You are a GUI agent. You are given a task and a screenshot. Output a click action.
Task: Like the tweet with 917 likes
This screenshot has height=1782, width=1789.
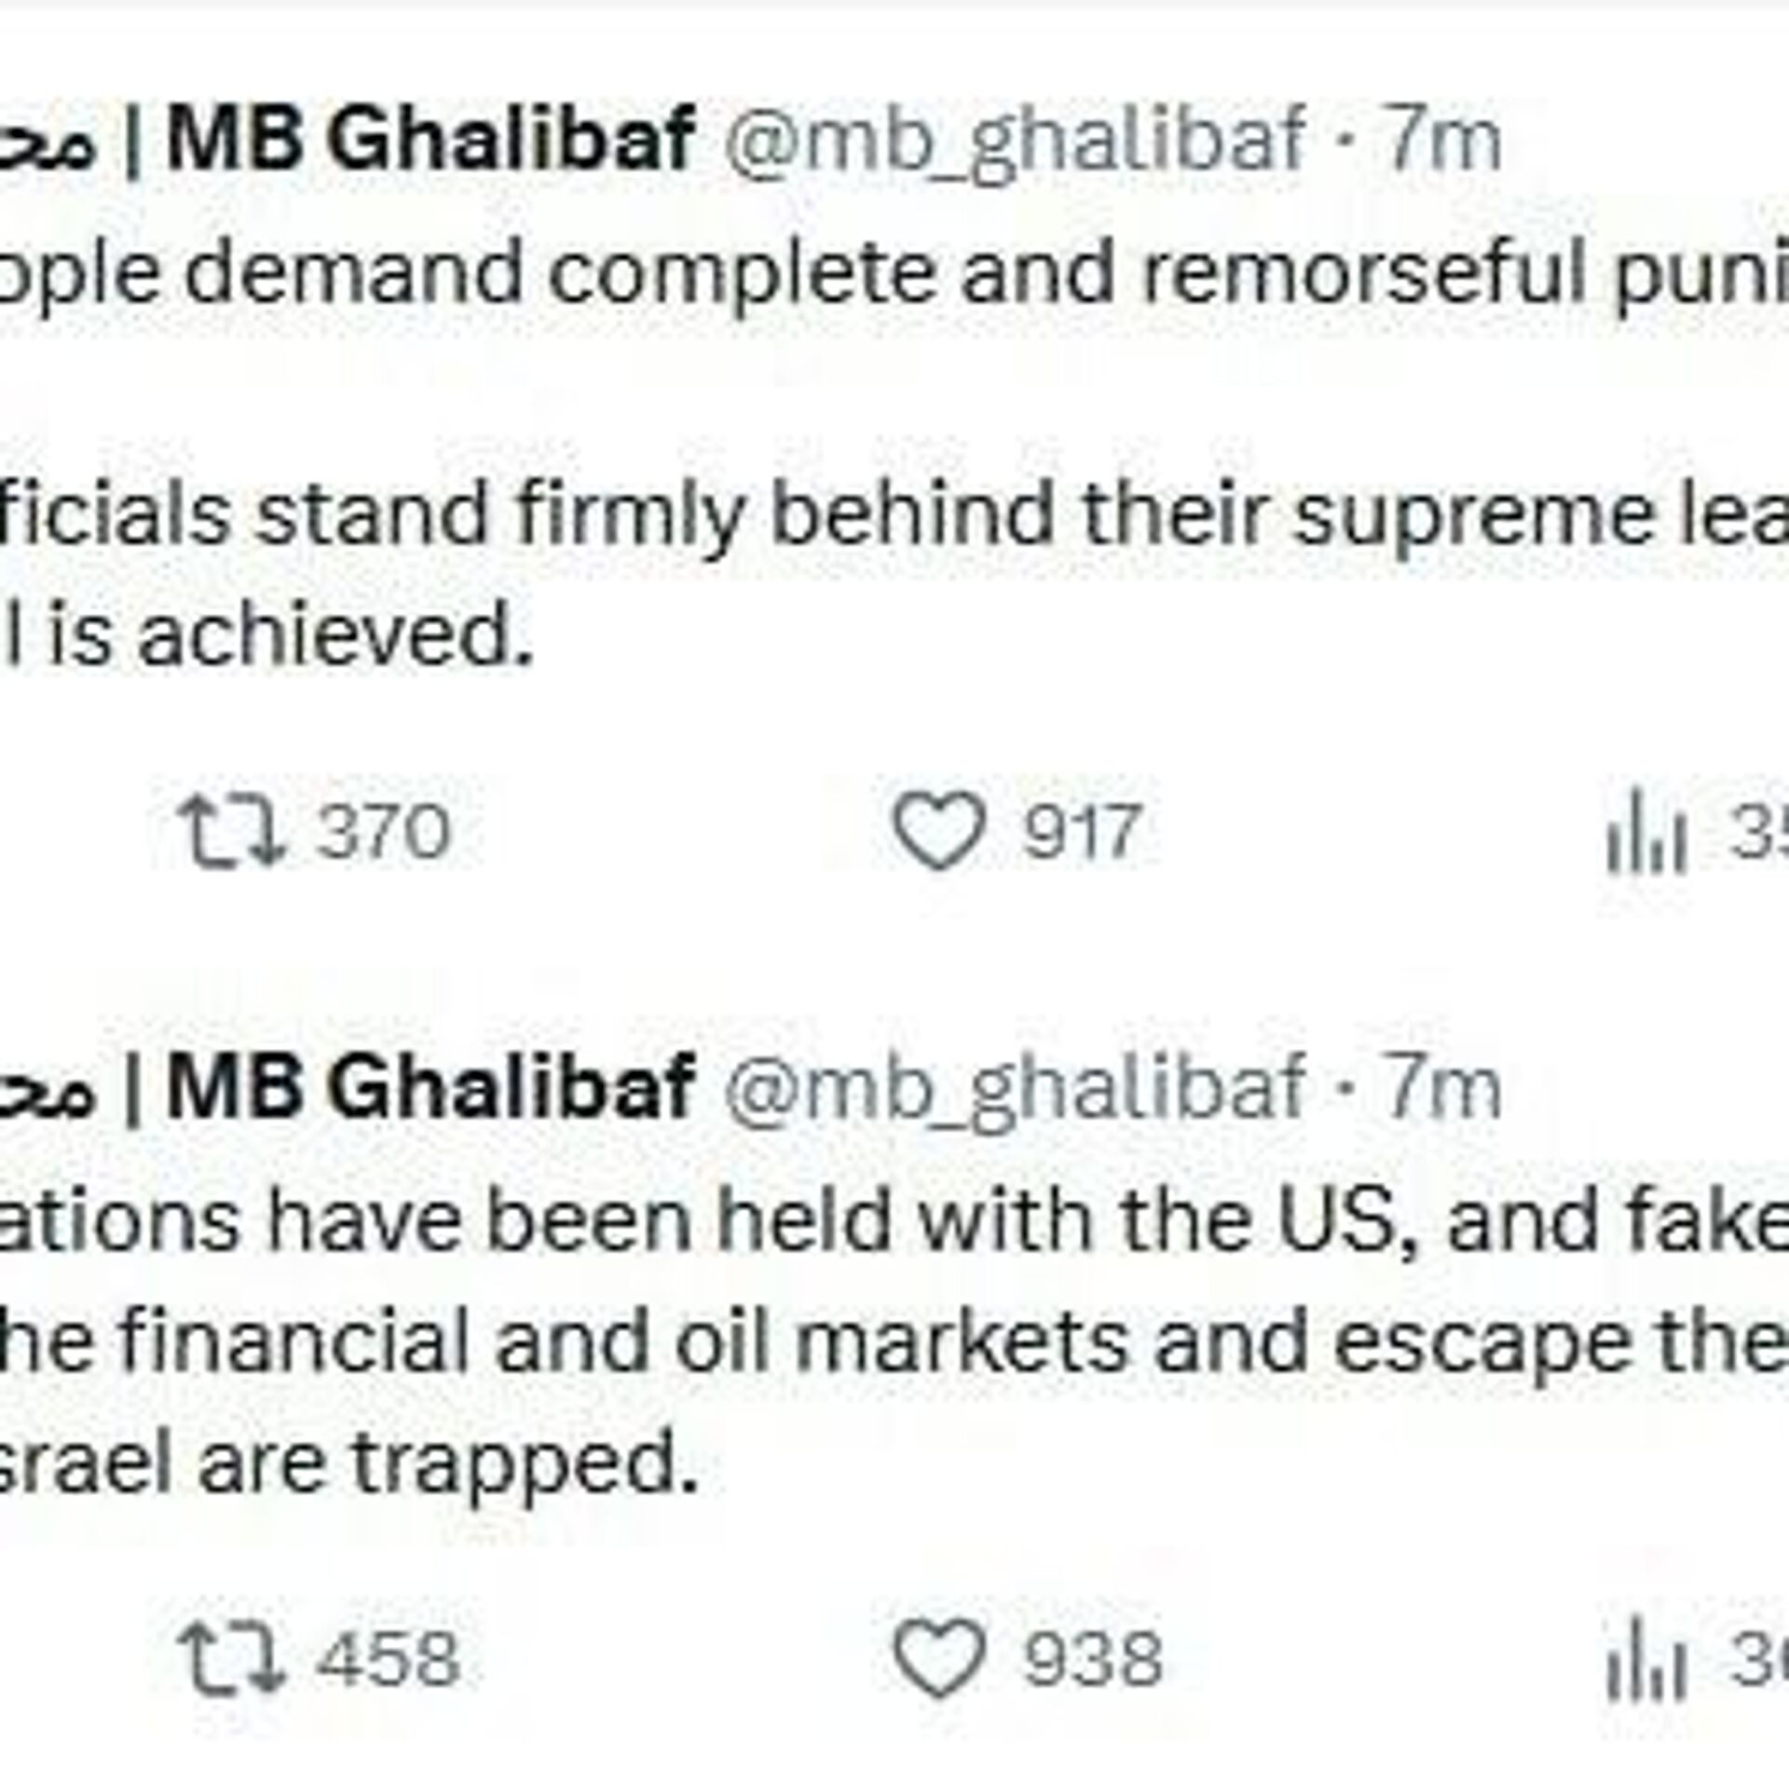pyautogui.click(x=938, y=832)
